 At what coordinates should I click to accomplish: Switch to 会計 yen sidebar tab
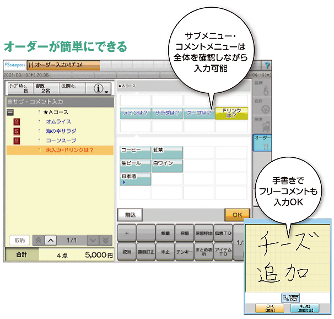tap(262, 106)
